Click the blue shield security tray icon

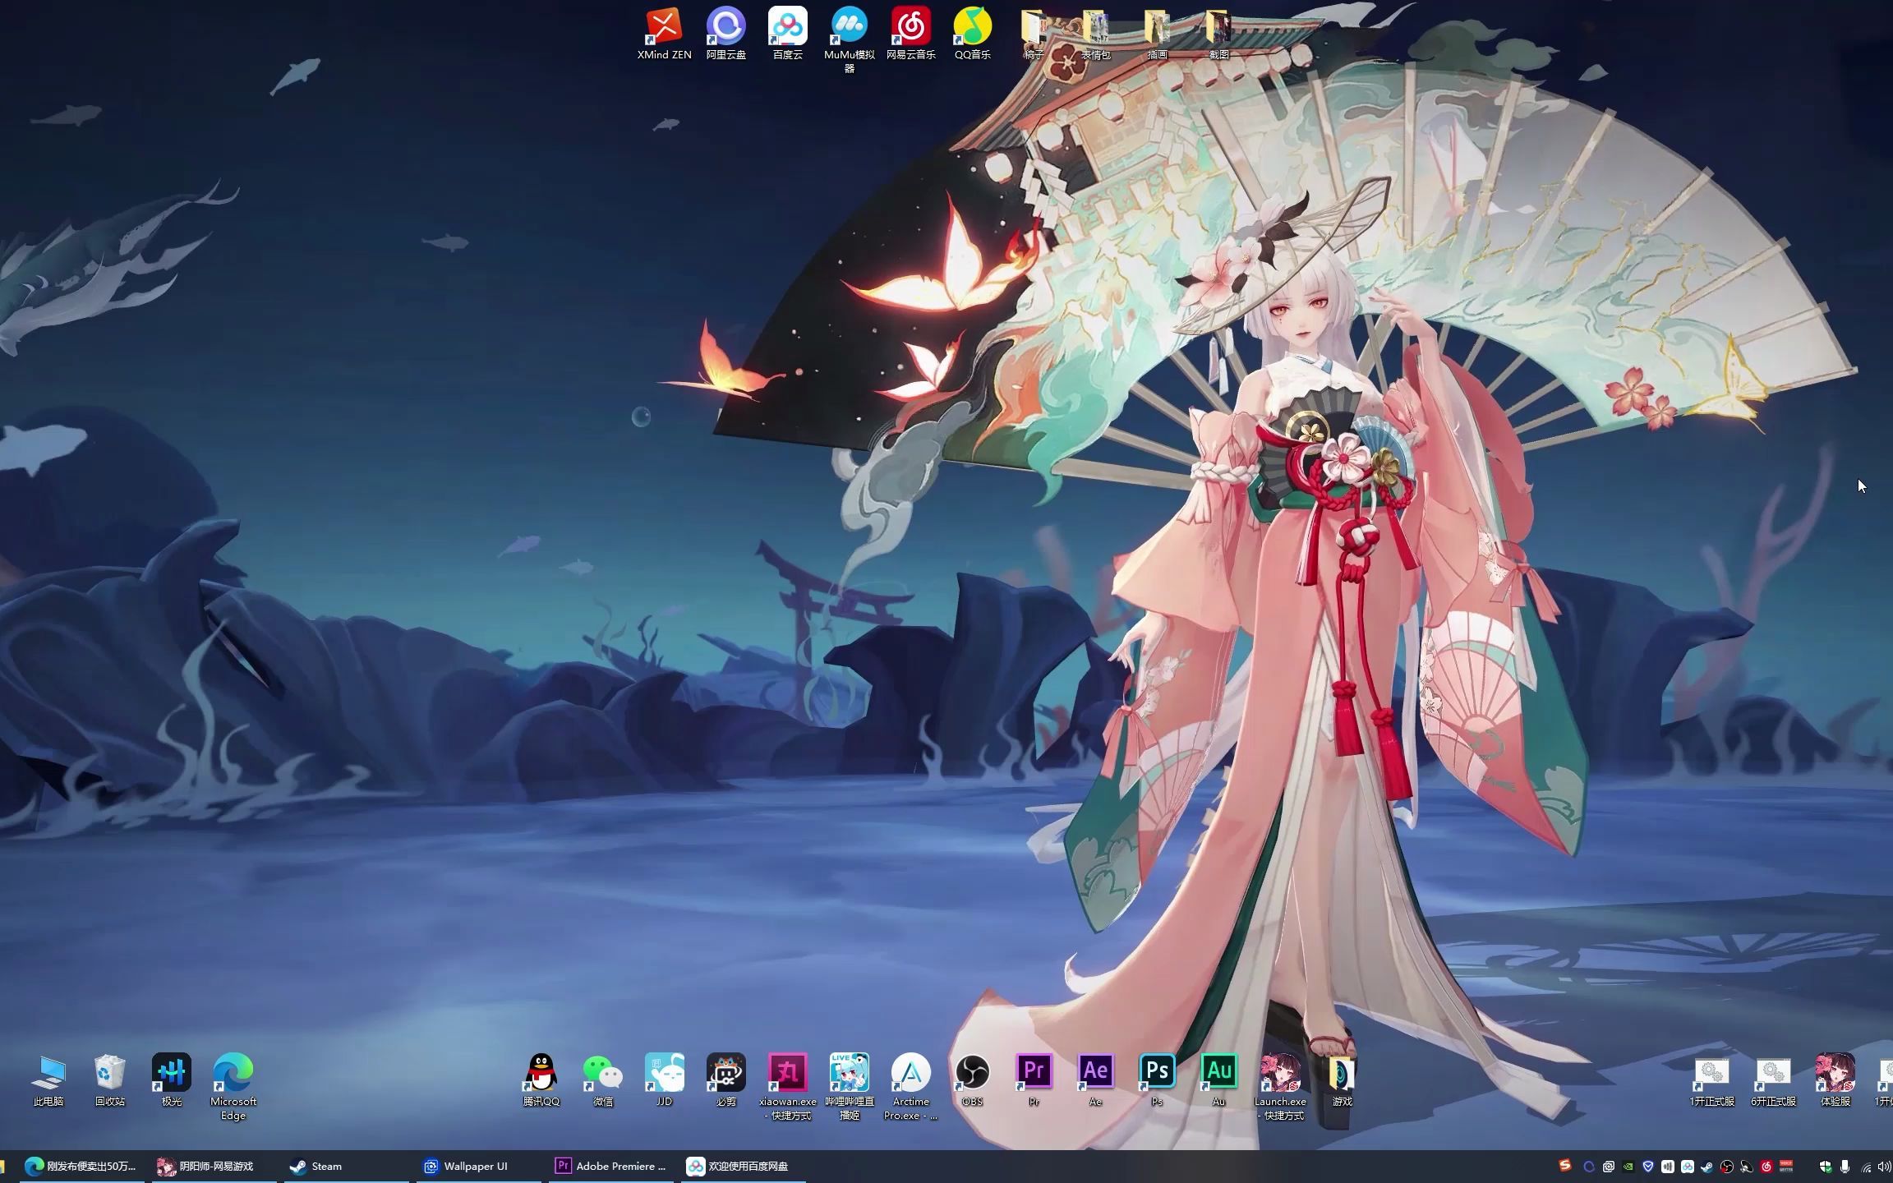coord(1648,1167)
